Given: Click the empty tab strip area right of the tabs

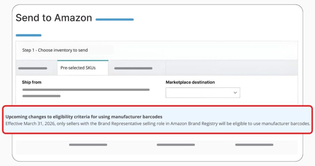Looking at the screenshot, I should (231, 68).
